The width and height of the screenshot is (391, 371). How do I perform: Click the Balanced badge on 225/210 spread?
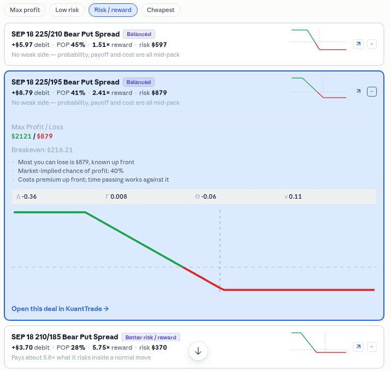coord(139,34)
